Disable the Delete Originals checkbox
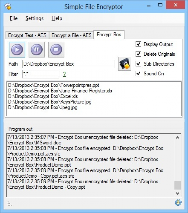Screen dimensions: 188x213 pyautogui.click(x=138, y=54)
